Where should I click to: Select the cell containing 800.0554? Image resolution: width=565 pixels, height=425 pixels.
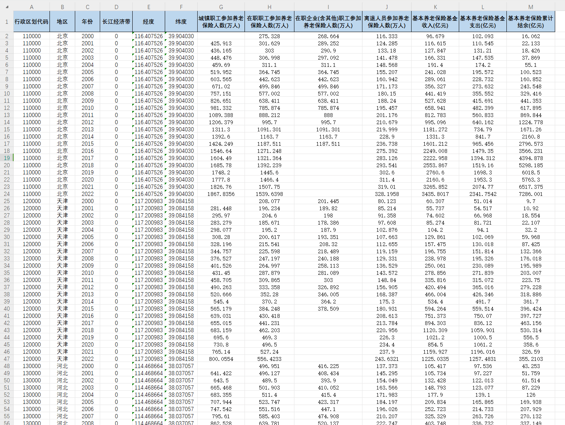coord(221,359)
